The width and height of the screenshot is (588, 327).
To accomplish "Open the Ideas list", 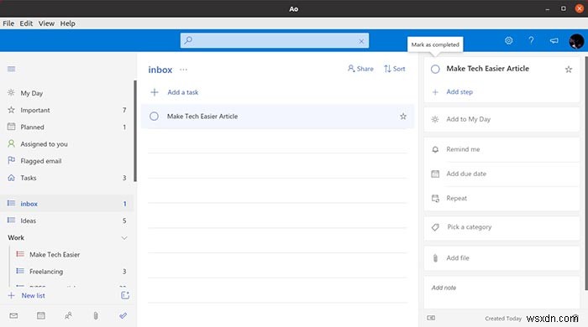I will tap(67, 221).
